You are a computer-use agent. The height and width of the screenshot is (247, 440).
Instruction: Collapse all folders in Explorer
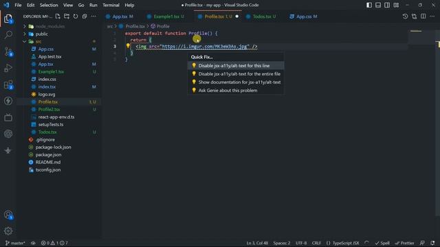(85, 16)
